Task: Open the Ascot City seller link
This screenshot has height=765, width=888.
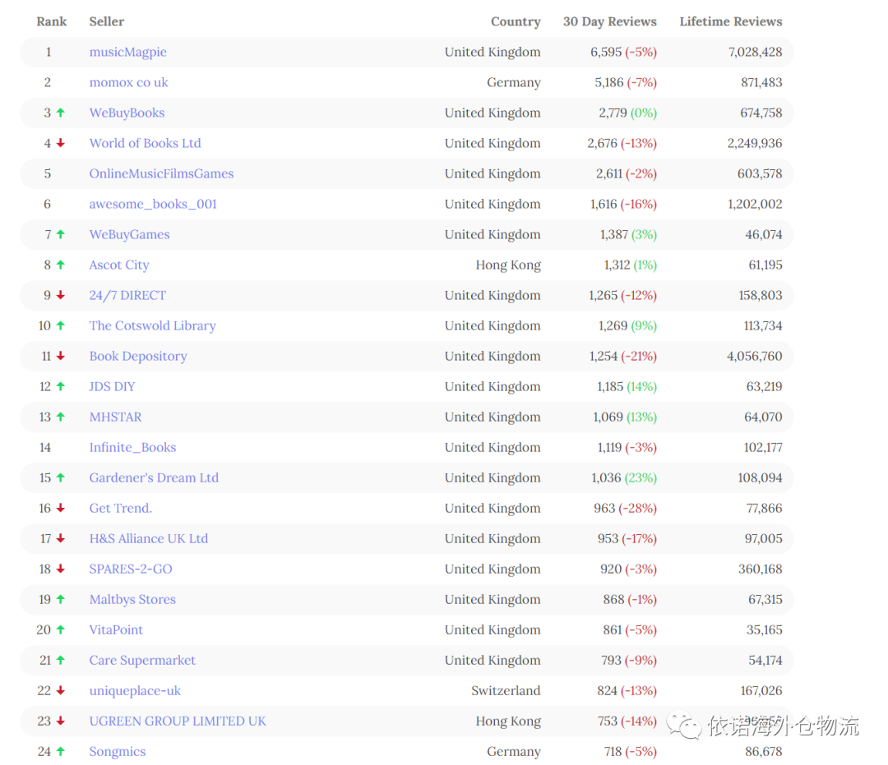Action: pos(119,265)
